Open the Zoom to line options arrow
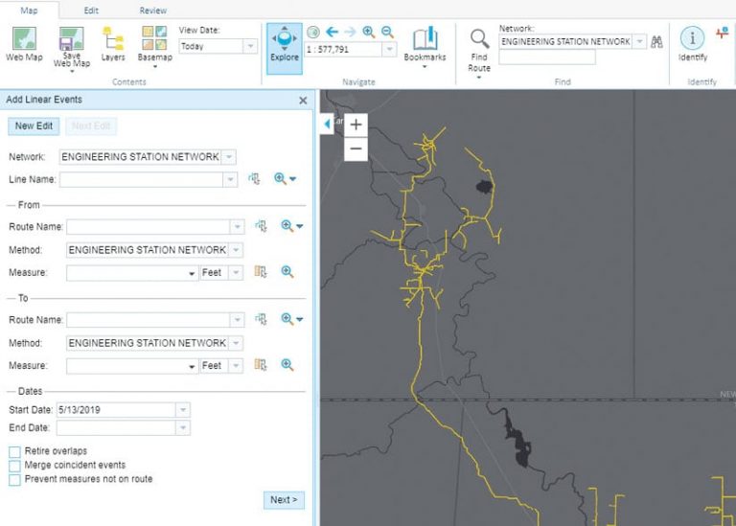 click(293, 179)
